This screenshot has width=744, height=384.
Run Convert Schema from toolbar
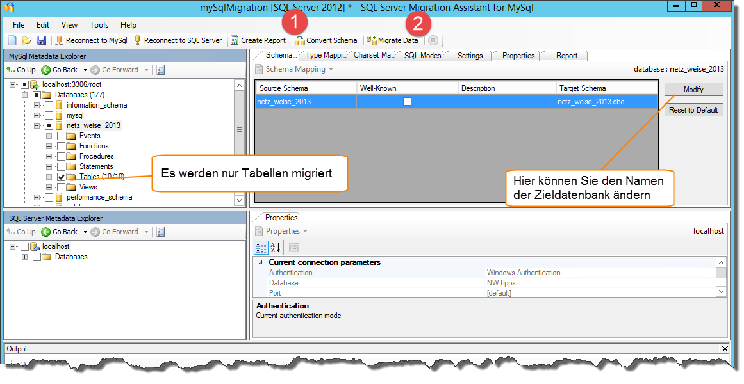click(326, 40)
